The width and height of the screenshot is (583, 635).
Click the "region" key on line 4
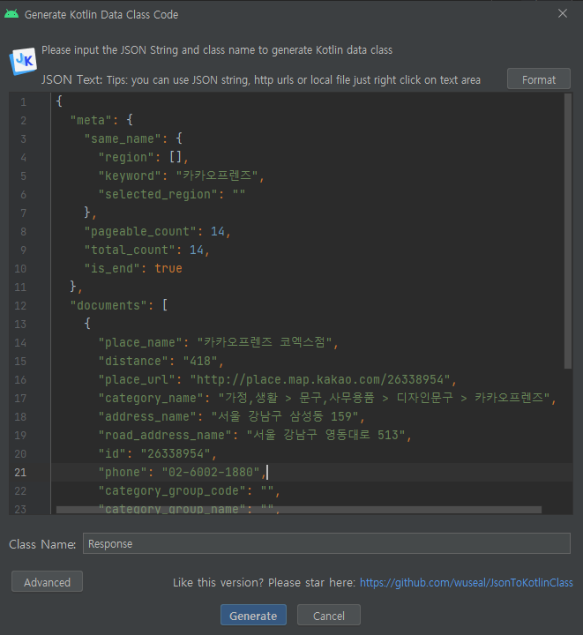click(x=126, y=157)
